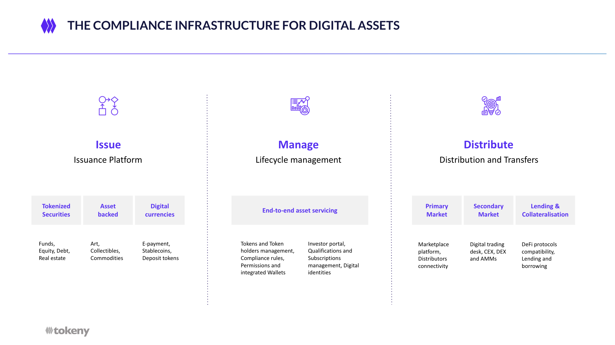
Task: Click the Distribute heading
Action: pyautogui.click(x=488, y=145)
